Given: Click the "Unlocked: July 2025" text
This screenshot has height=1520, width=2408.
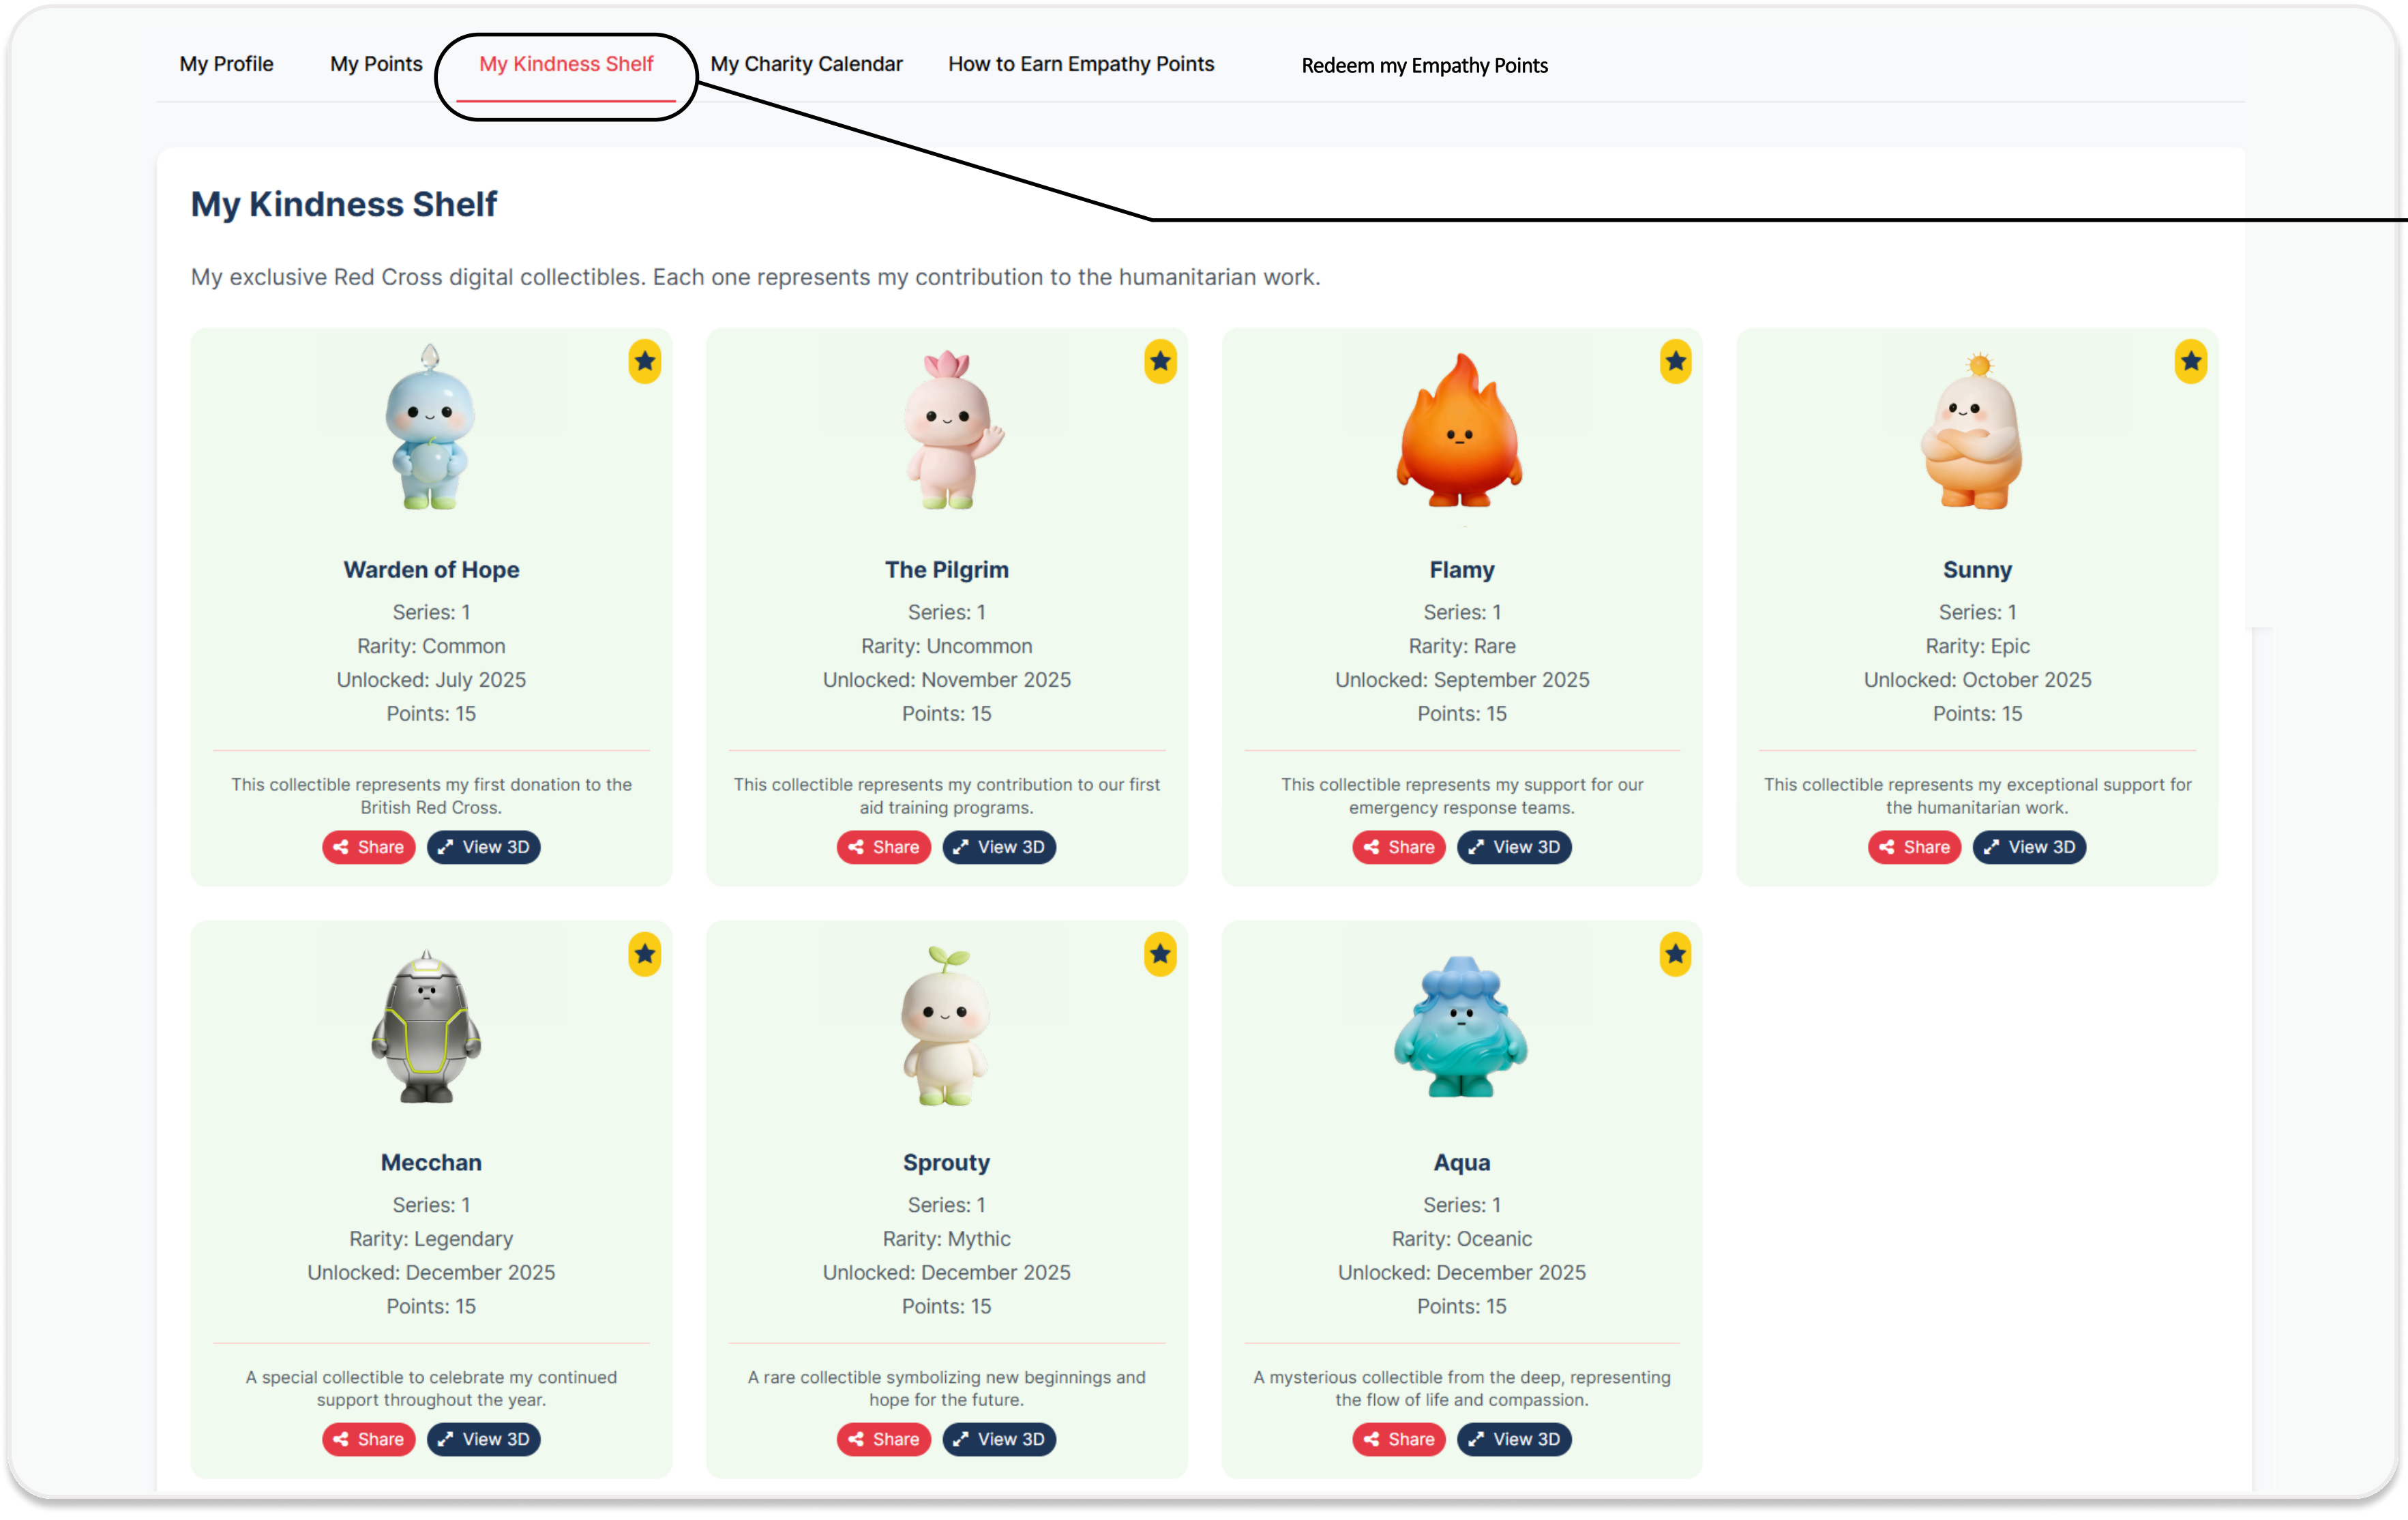Looking at the screenshot, I should [x=431, y=680].
